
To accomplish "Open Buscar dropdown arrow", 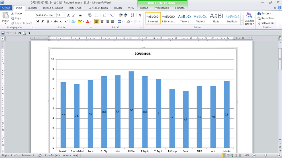I will [271, 13].
